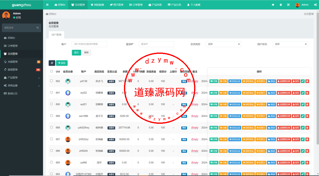319x176 pixels.
Task: Click the trash icon in top bar
Action: coord(281,5)
